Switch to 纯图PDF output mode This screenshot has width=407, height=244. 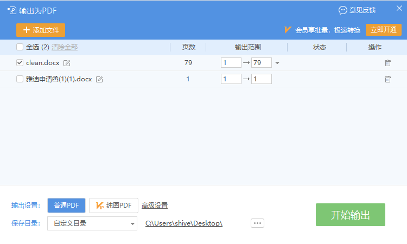pyautogui.click(x=113, y=206)
